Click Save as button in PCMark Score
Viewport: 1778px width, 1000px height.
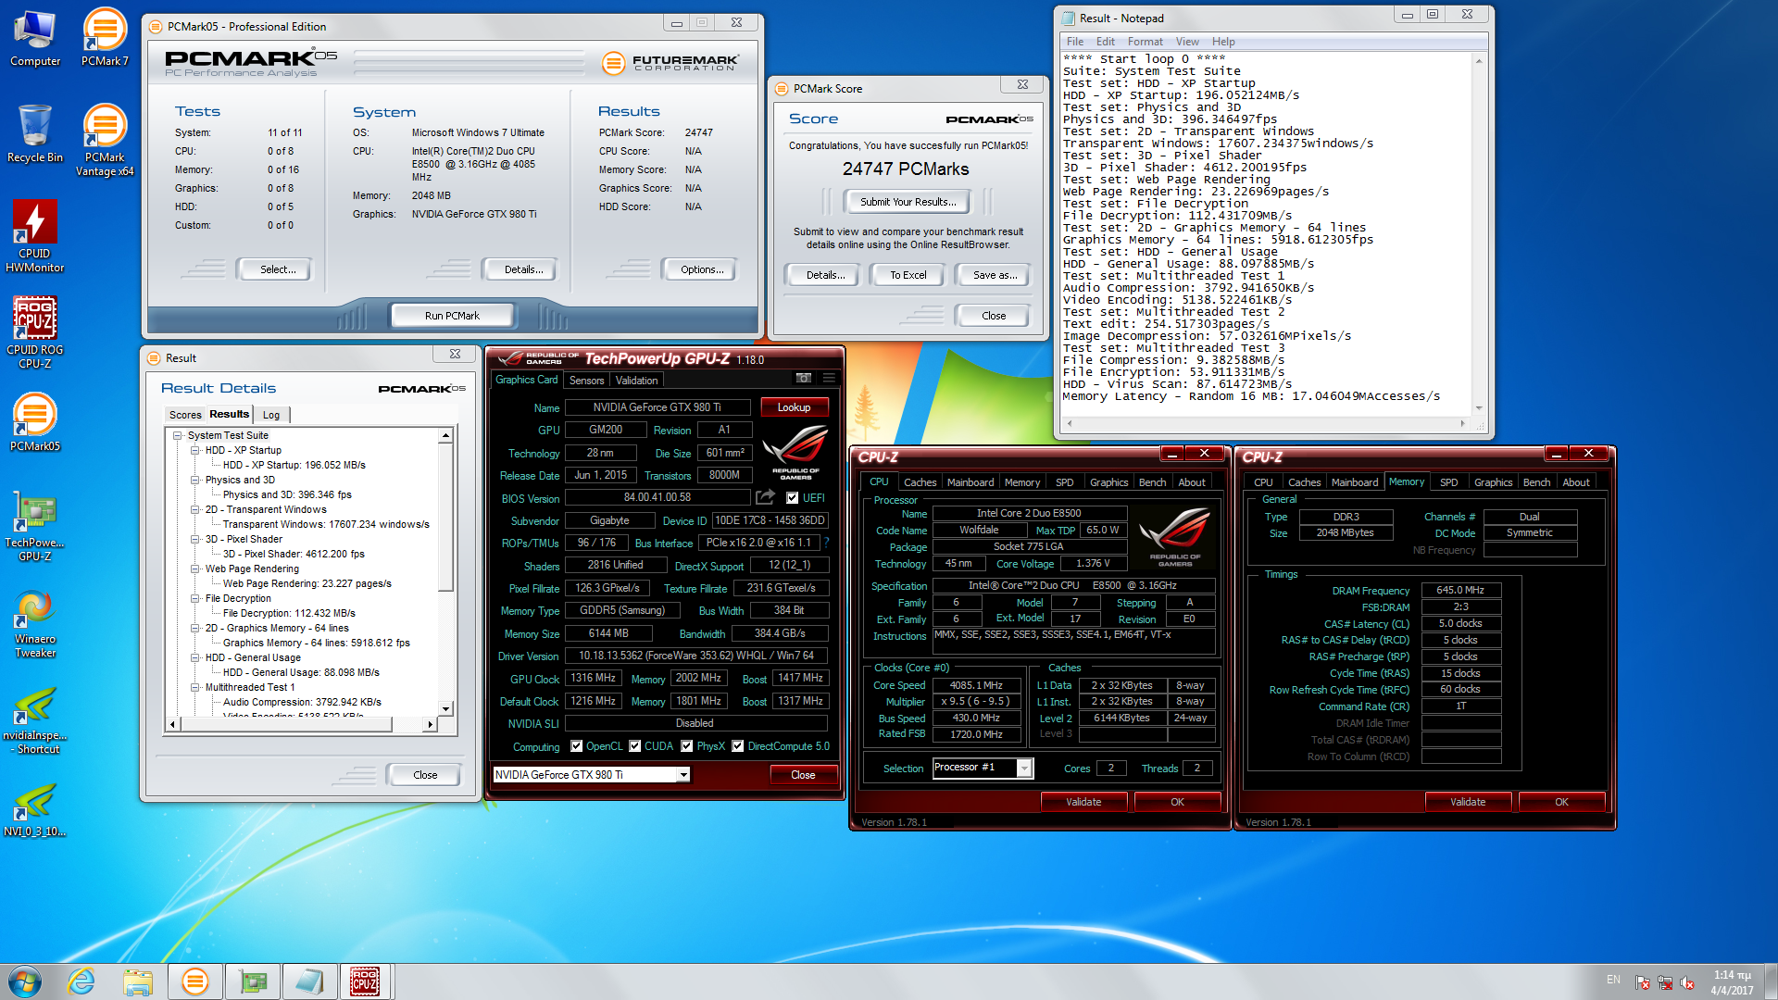(x=995, y=275)
